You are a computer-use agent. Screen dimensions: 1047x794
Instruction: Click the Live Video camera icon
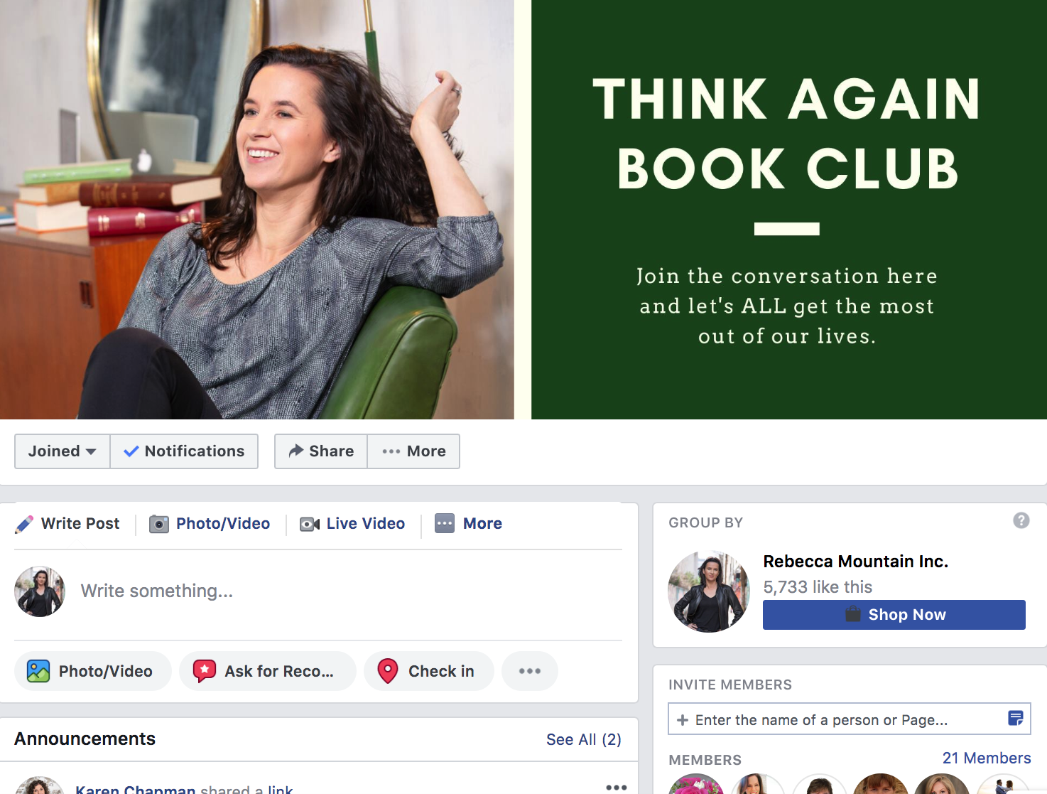pos(310,525)
